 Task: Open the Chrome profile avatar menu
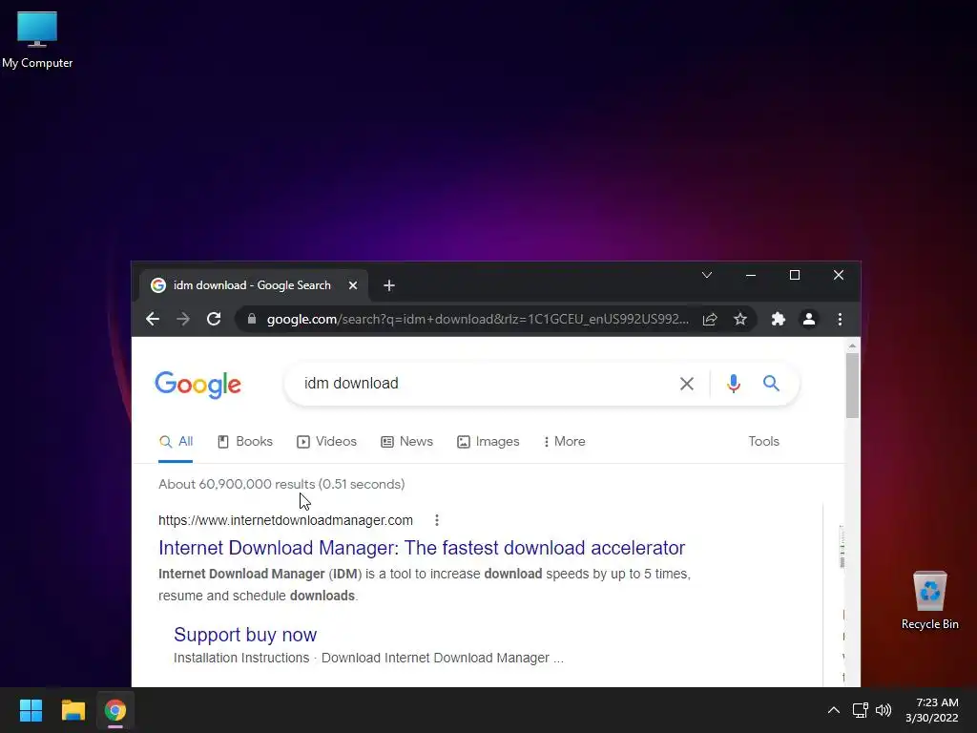click(x=809, y=319)
